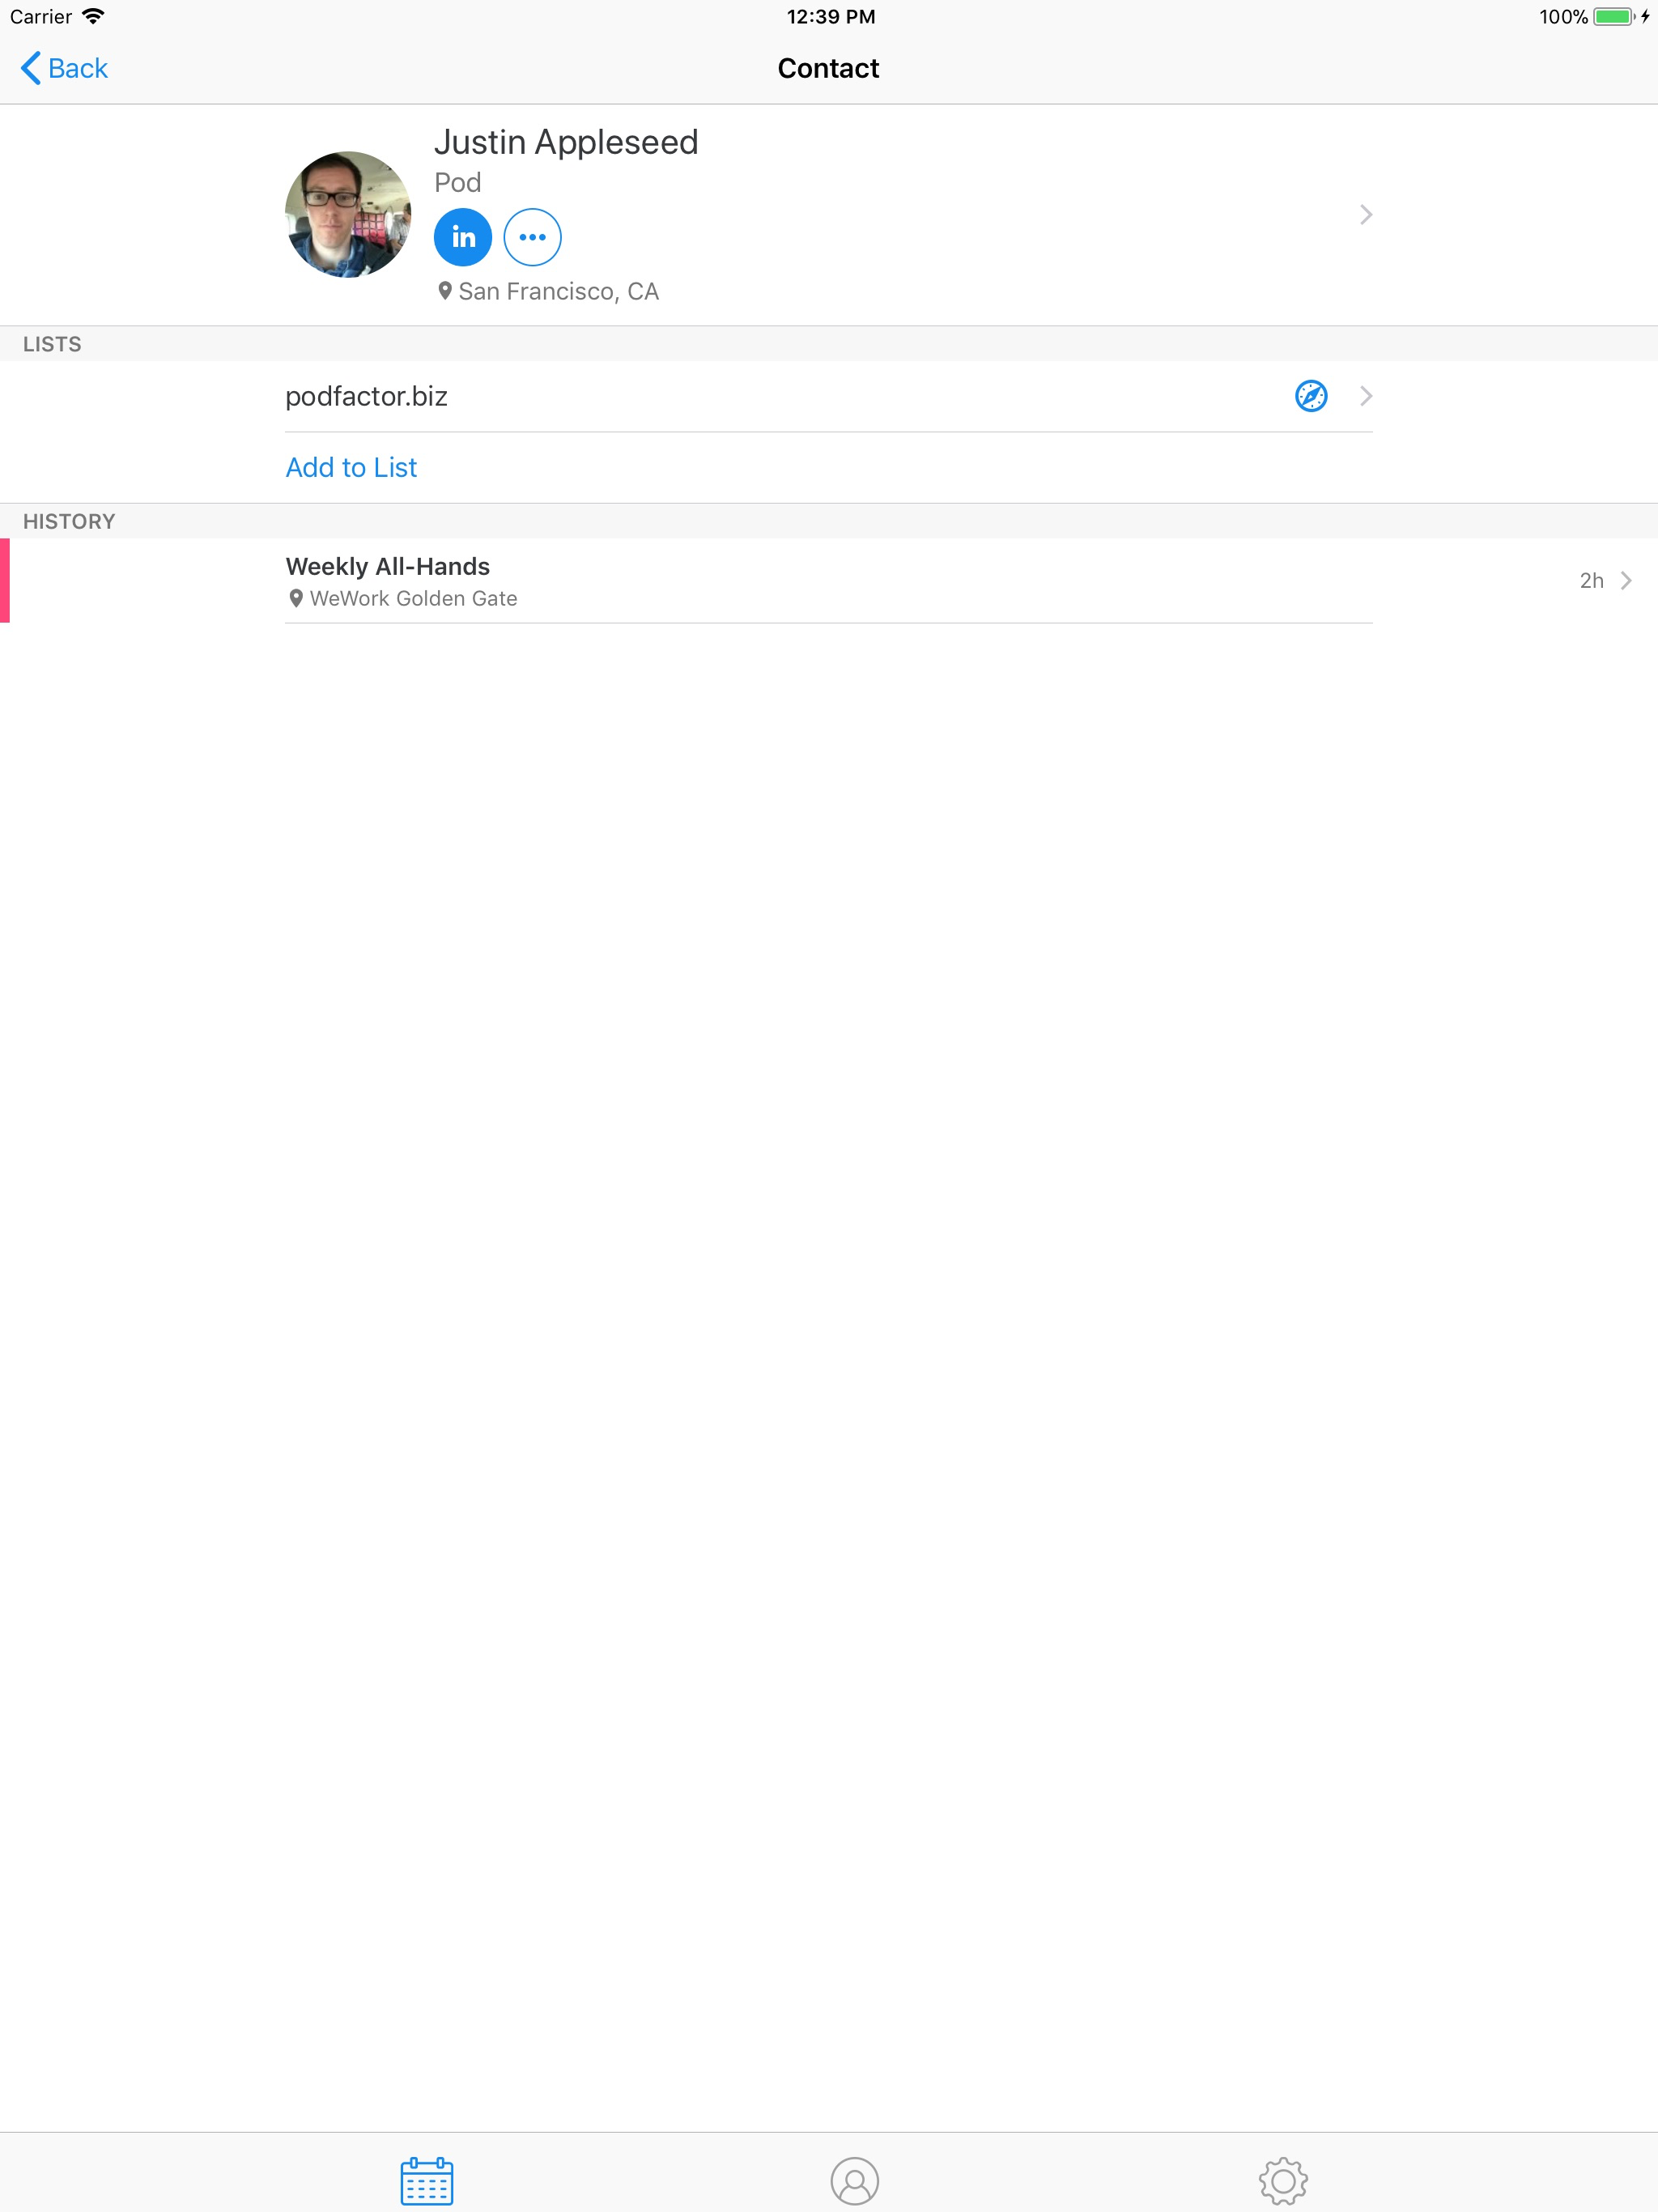Tap the back chevron arrow
This screenshot has height=2212, width=1658.
[31, 68]
